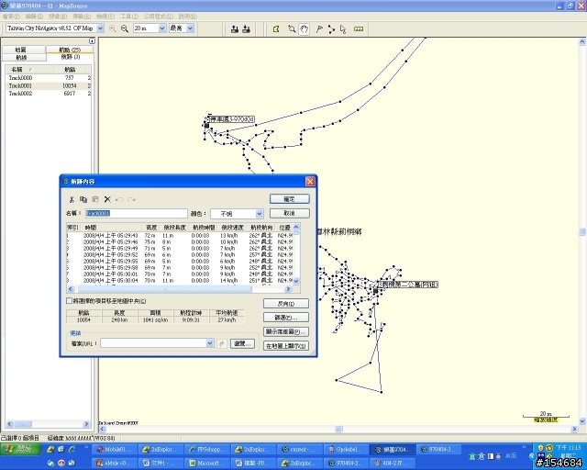
Task: Click the Browse button beside URL field
Action: coord(242,343)
